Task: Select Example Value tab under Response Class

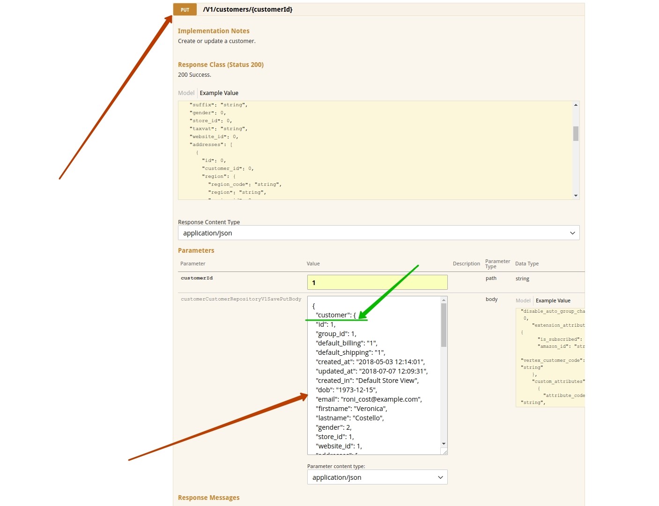Action: tap(219, 93)
